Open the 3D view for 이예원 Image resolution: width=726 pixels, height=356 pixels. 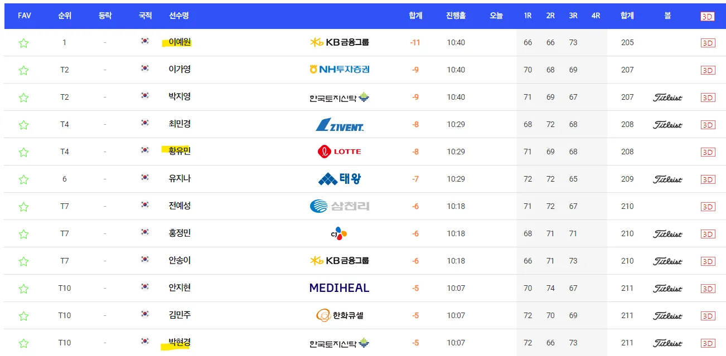[708, 43]
